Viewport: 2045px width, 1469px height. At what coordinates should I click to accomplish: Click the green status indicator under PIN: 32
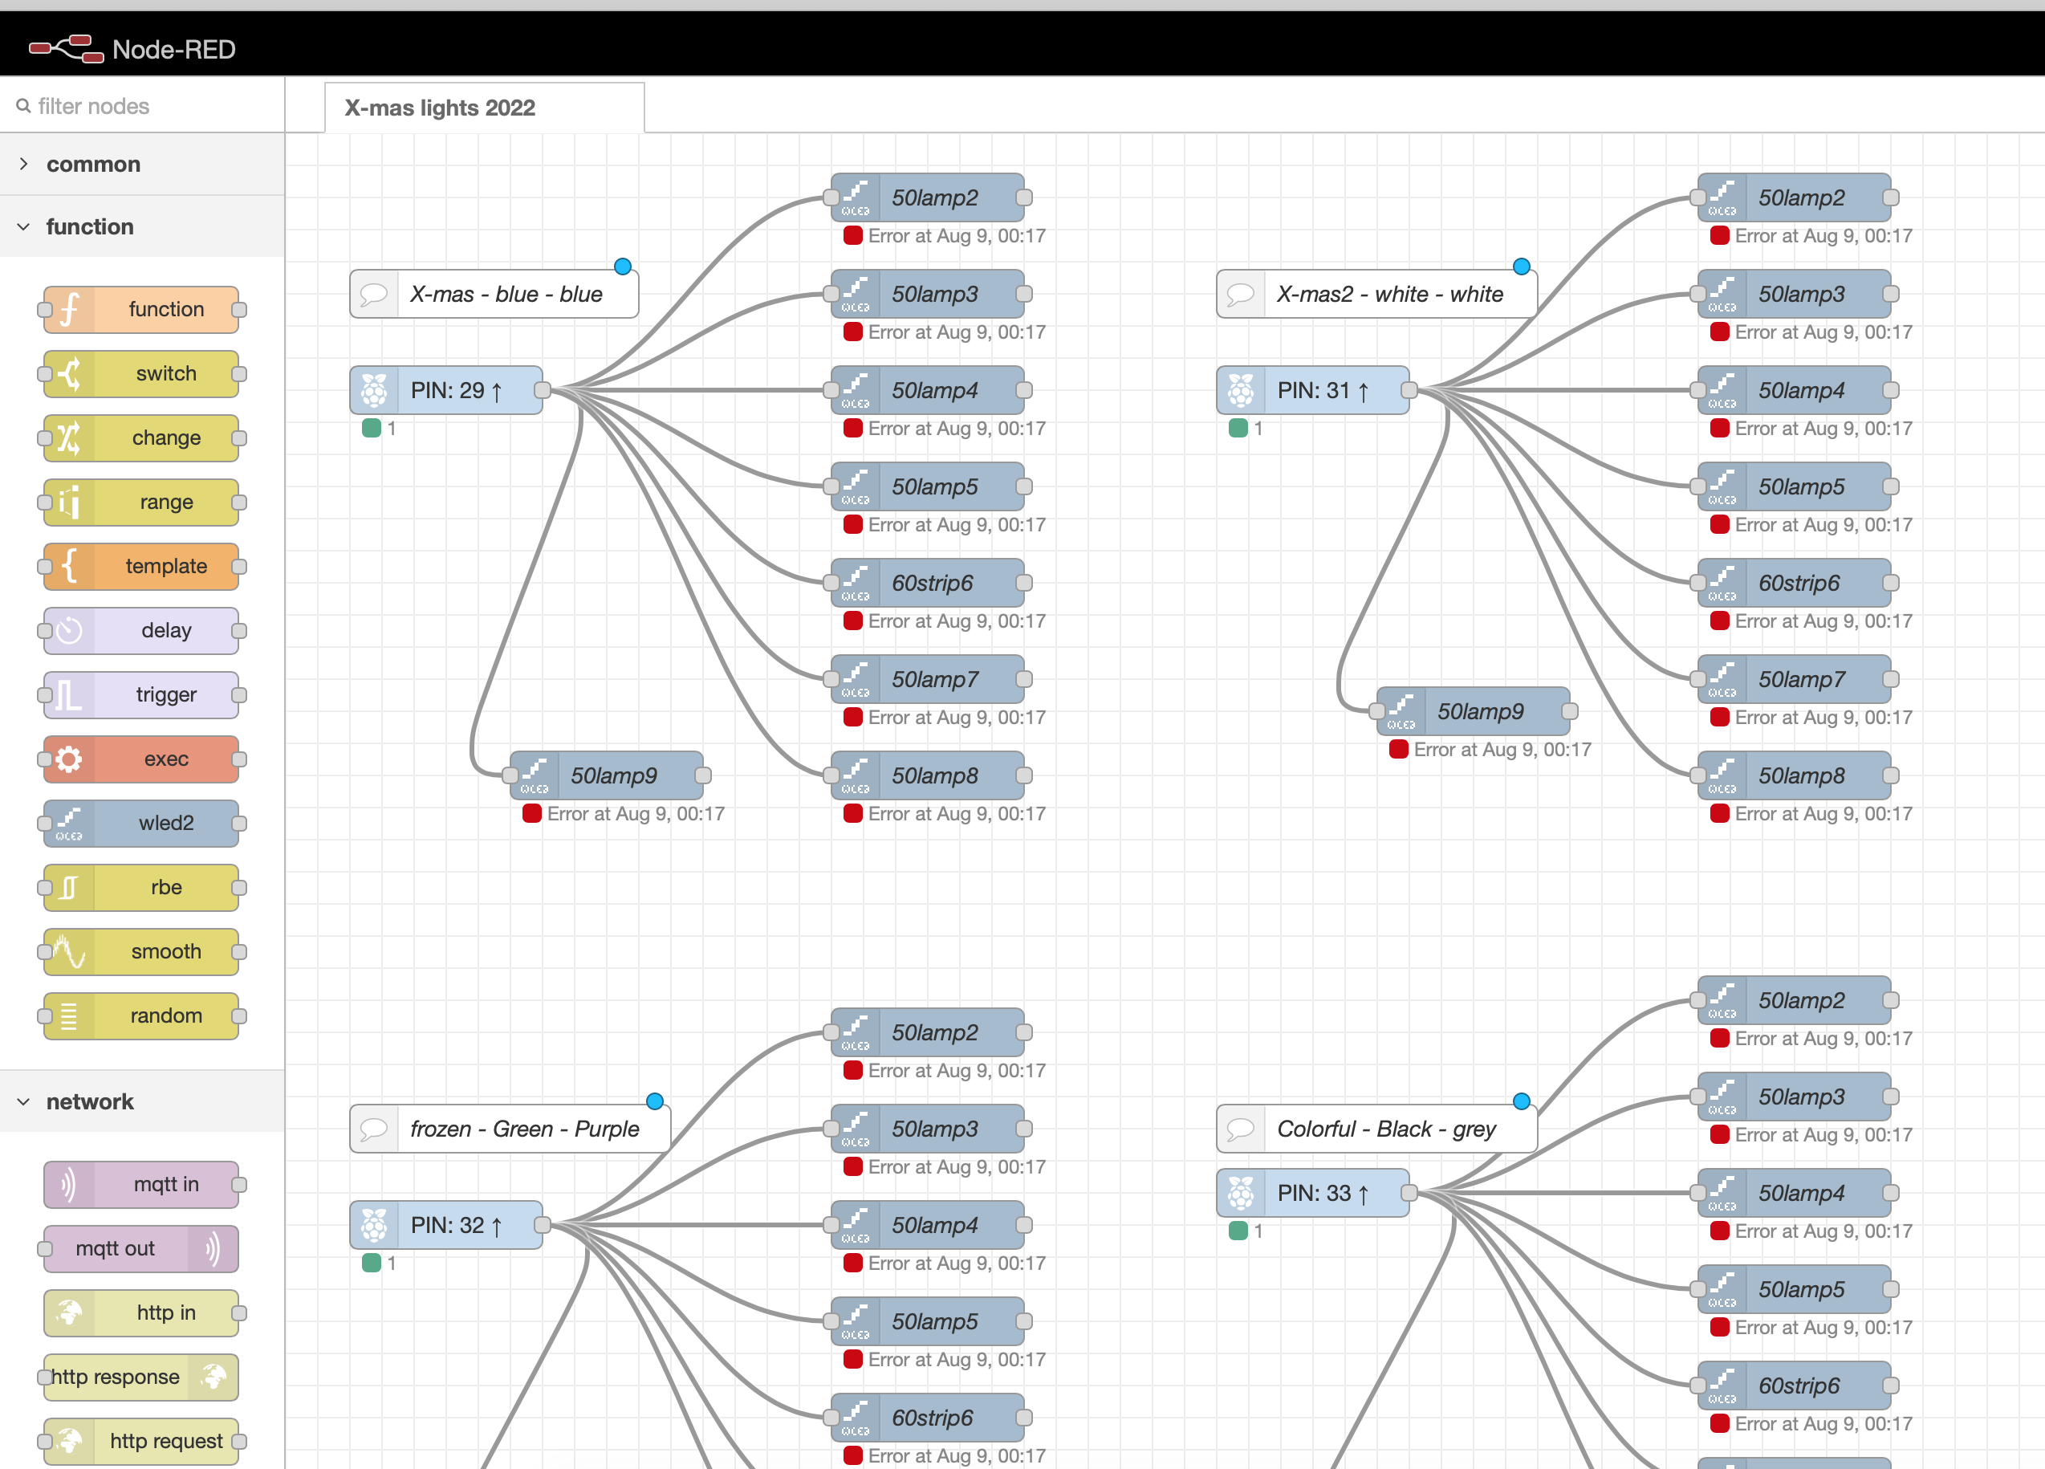tap(372, 1263)
